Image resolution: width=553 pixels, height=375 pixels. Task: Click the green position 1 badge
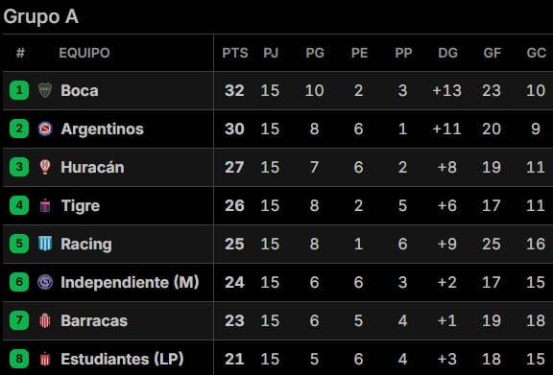coord(19,90)
